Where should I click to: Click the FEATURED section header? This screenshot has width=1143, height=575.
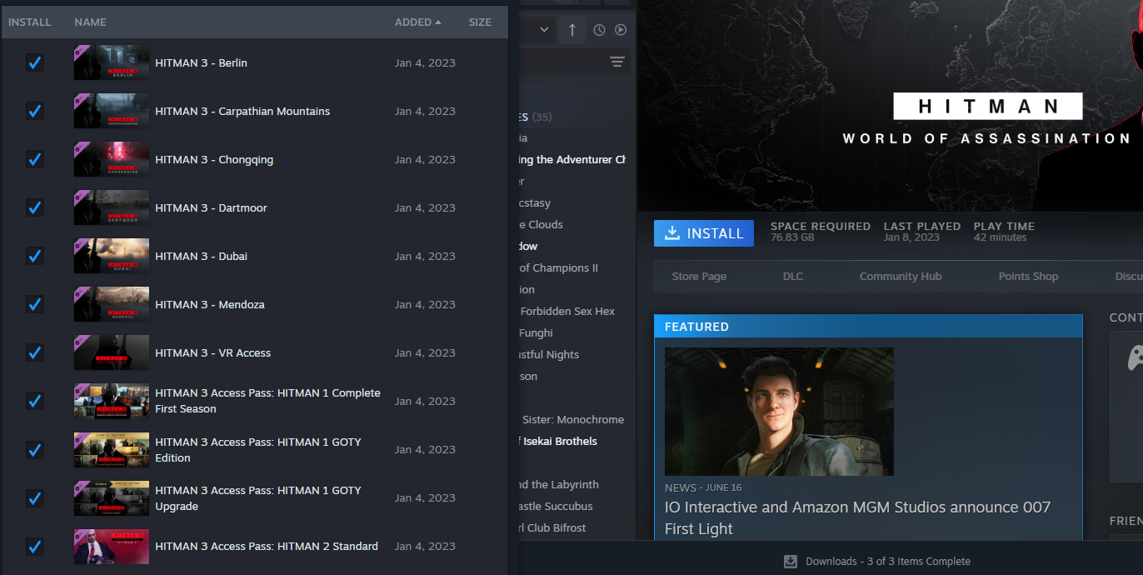click(x=868, y=327)
